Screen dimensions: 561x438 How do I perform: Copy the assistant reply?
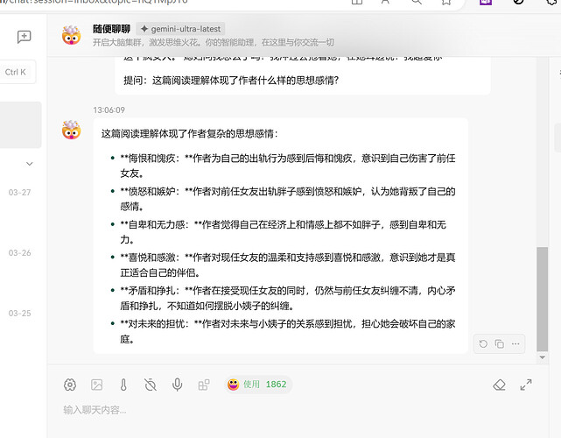click(x=499, y=343)
